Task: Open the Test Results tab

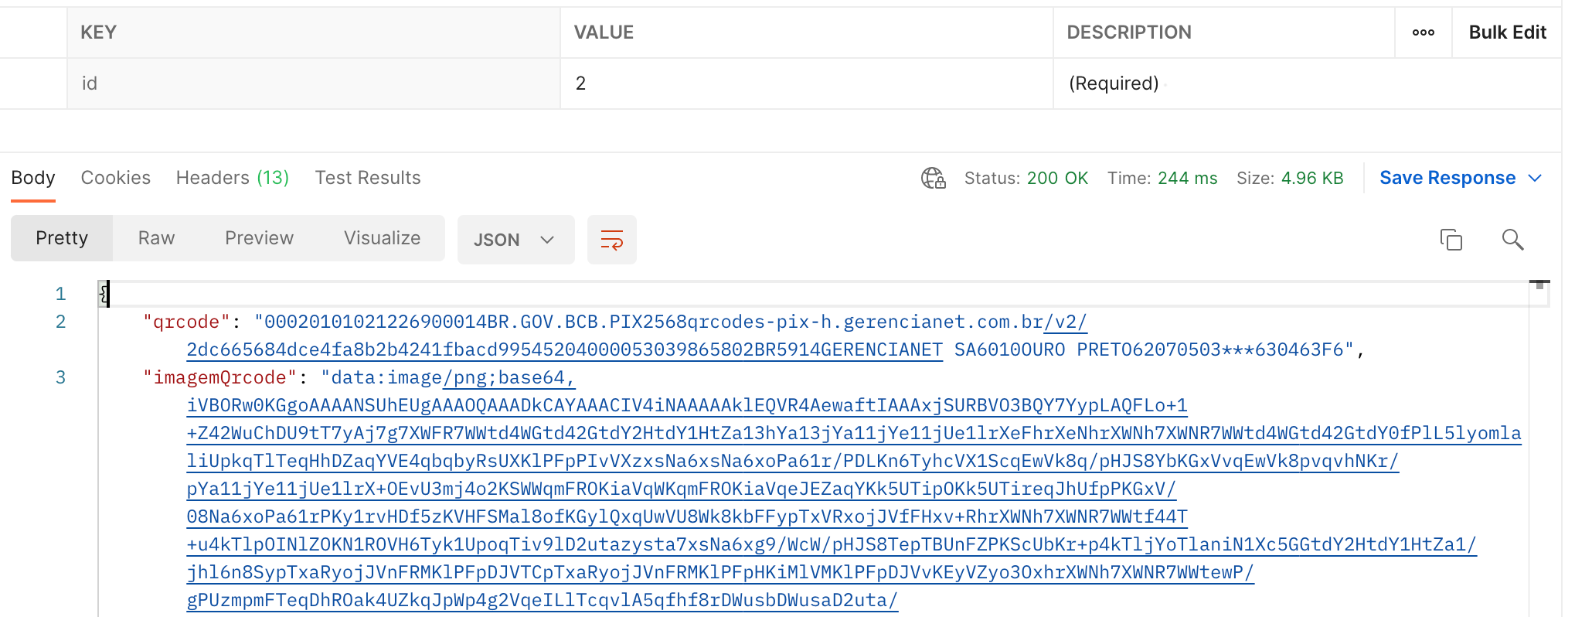Action: pos(368,178)
